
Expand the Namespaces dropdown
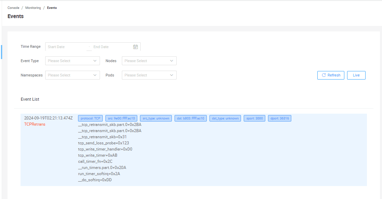pos(72,75)
